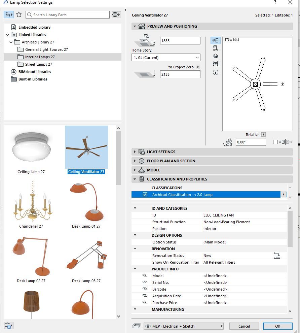Uncheck Archicad Classification v 2.0 checkbox
300x333 pixels.
[145, 194]
